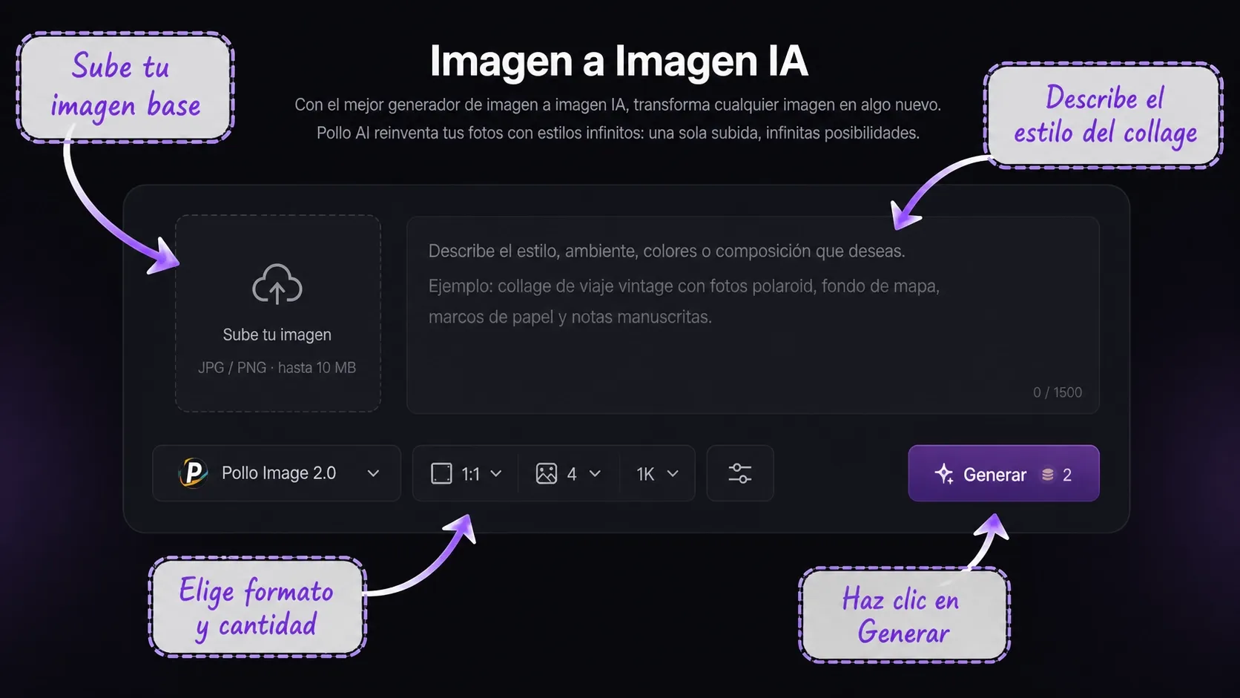The image size is (1240, 698).
Task: Click the chevron next to 1:1
Action: tap(496, 473)
